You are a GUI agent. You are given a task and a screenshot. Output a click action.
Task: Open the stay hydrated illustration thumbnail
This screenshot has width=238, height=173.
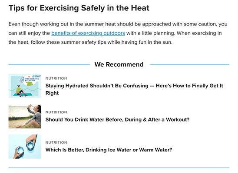coord(25,86)
